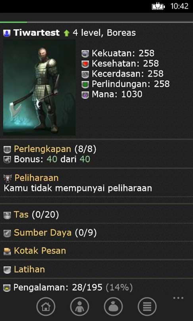This screenshot has height=321, width=193.
Task: Open Kotak Pesan mailbox
Action: pos(40,251)
